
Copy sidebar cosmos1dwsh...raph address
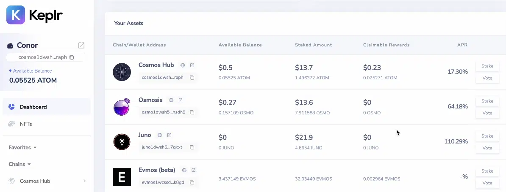tap(72, 57)
